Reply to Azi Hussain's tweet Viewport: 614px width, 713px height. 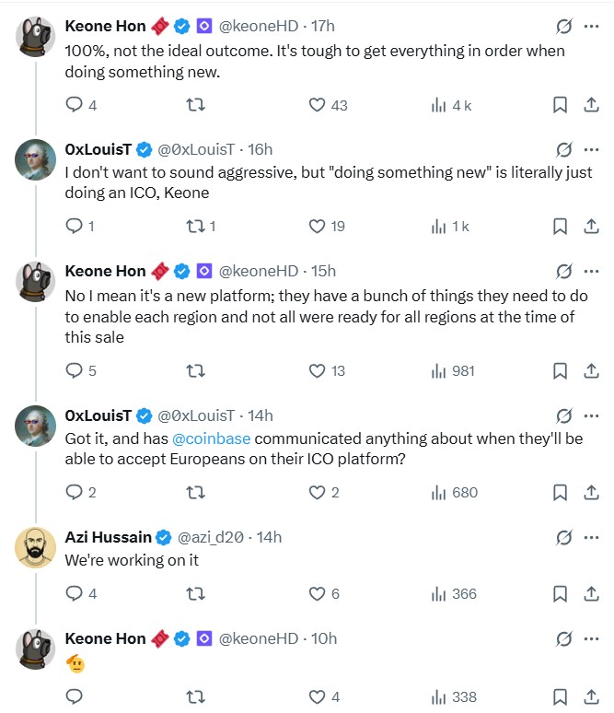tap(75, 594)
